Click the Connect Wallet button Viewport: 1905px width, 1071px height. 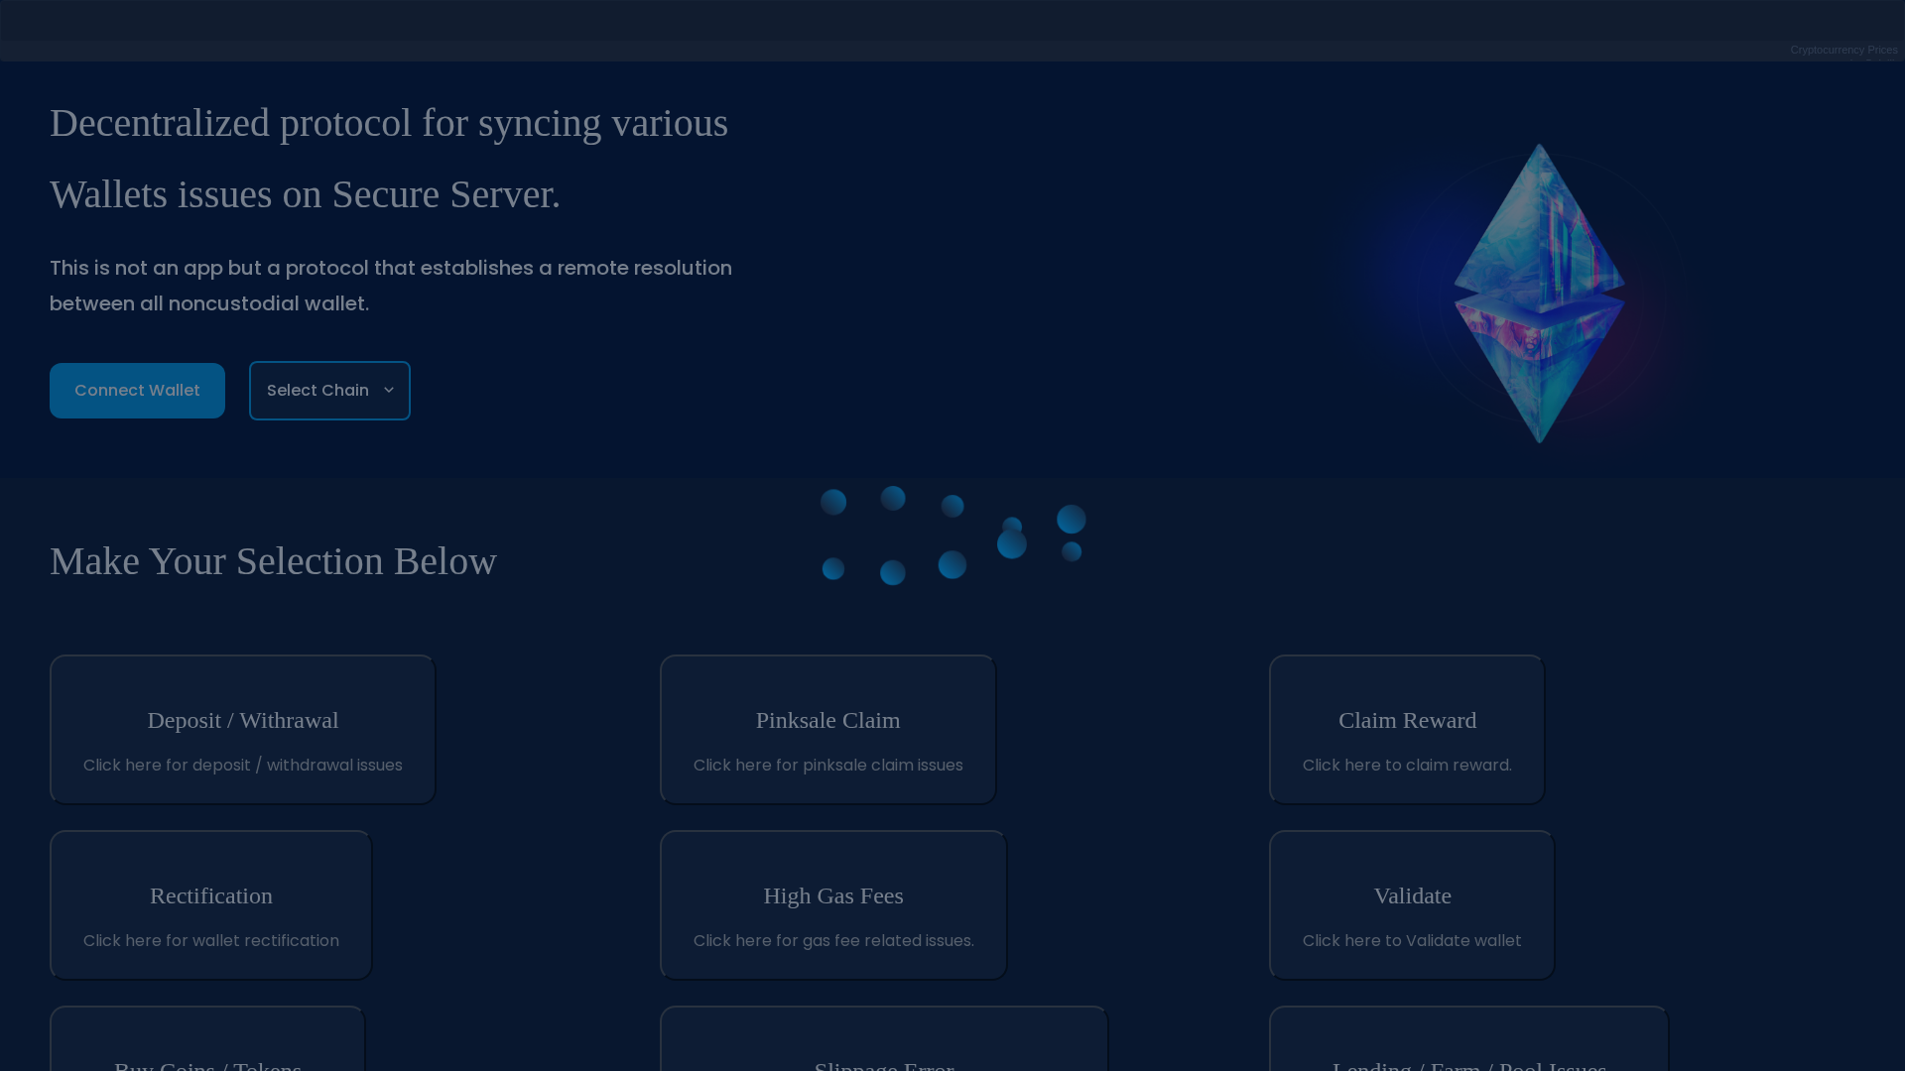click(x=137, y=391)
